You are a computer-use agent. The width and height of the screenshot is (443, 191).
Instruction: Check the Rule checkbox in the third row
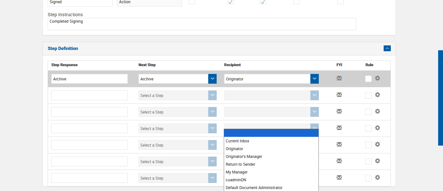368,112
